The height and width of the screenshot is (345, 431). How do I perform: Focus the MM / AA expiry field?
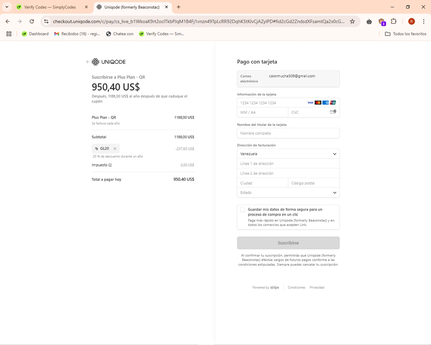(x=263, y=112)
